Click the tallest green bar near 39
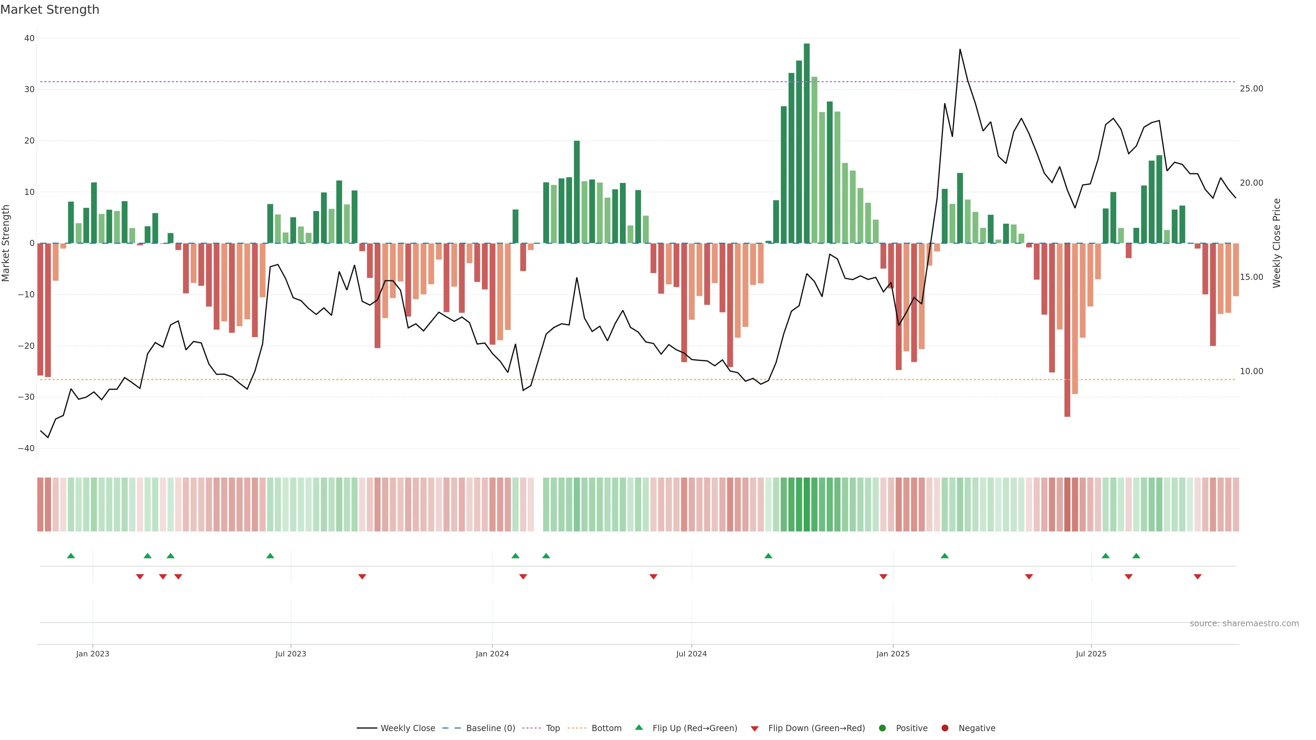This screenshot has height=740, width=1316. coord(807,143)
